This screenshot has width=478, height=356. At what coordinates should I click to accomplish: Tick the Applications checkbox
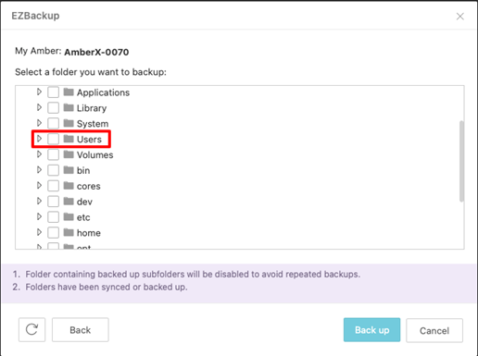54,92
